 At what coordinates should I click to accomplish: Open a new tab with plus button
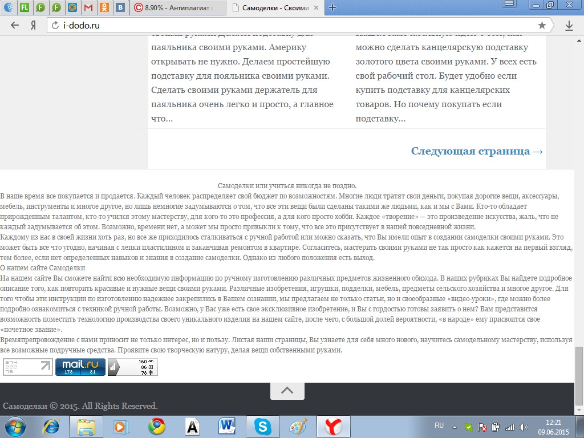pyautogui.click(x=332, y=7)
